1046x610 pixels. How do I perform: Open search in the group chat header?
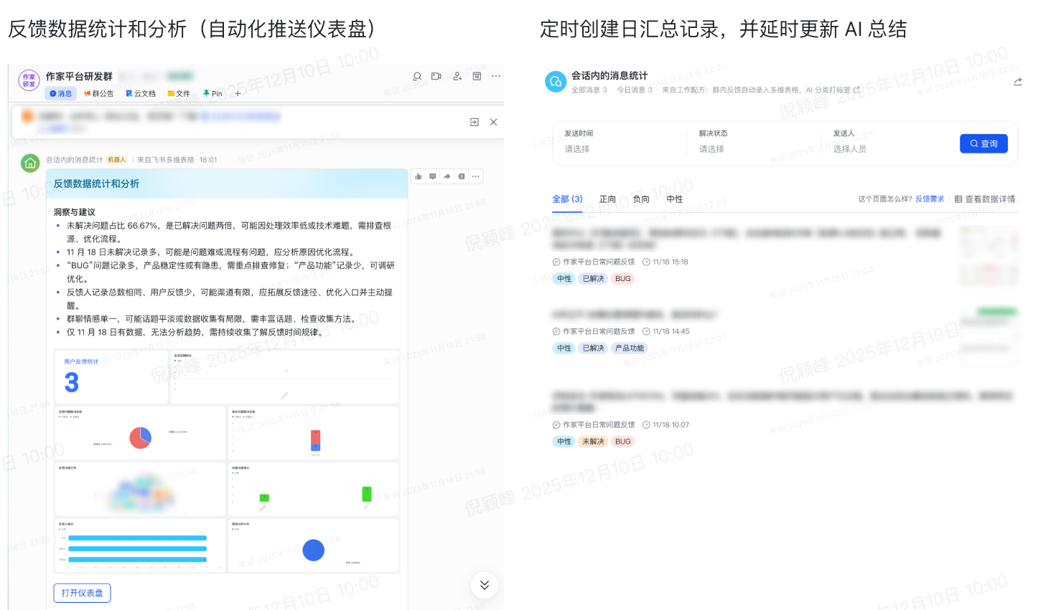pos(417,76)
